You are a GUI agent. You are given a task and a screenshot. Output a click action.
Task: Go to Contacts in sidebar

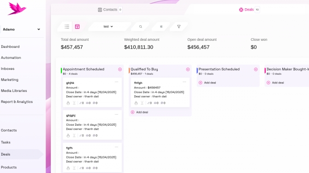(9, 130)
